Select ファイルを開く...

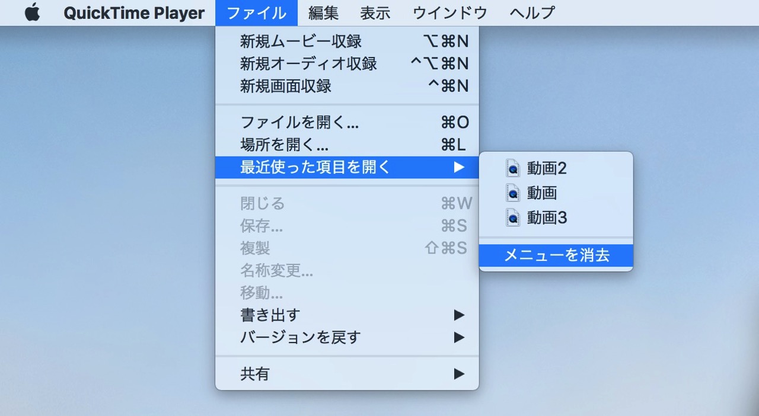tap(347, 123)
